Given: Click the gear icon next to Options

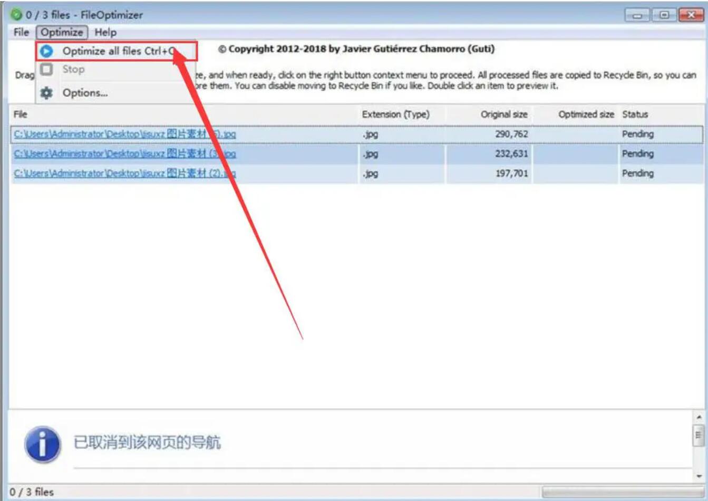Looking at the screenshot, I should (x=46, y=93).
